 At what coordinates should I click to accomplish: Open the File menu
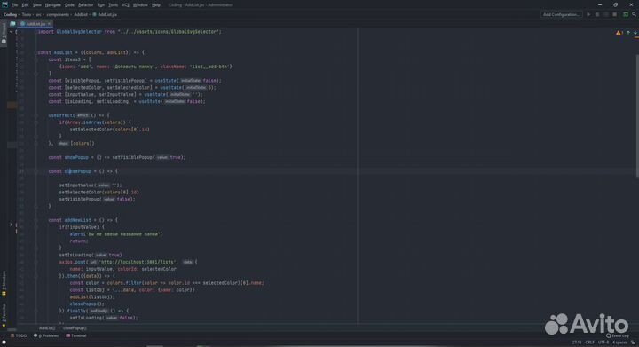(15, 5)
